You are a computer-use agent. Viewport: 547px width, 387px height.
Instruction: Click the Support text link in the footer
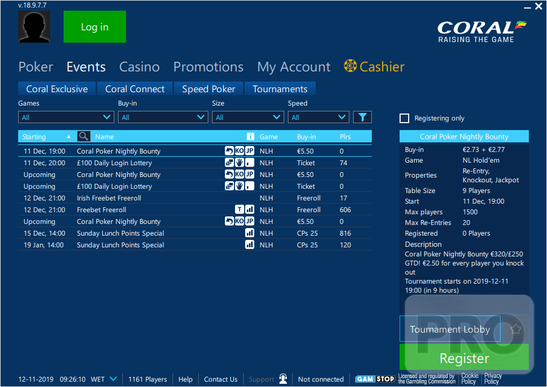click(x=261, y=380)
